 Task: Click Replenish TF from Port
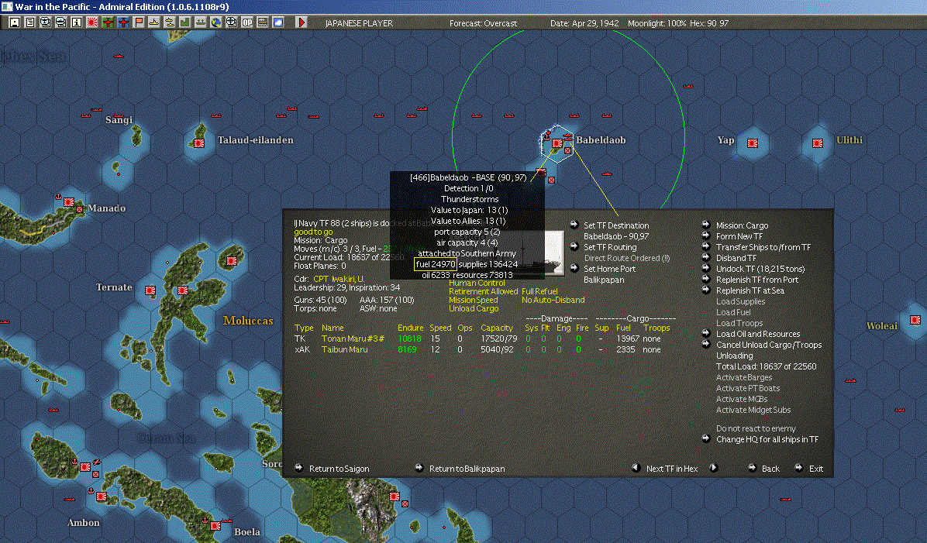point(756,280)
